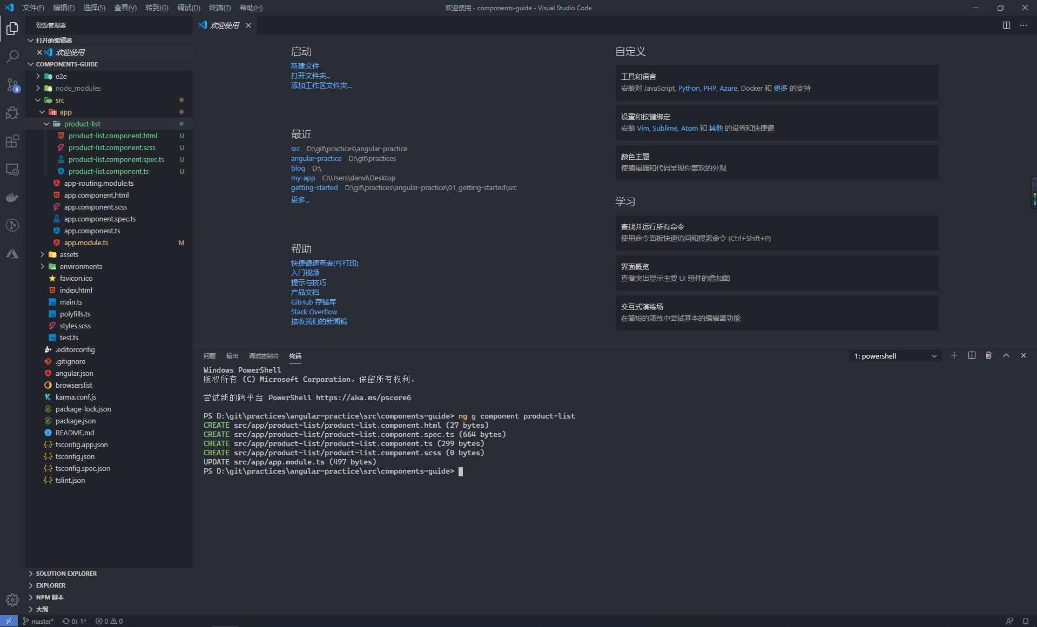Collapse the product-list folder

click(x=46, y=124)
